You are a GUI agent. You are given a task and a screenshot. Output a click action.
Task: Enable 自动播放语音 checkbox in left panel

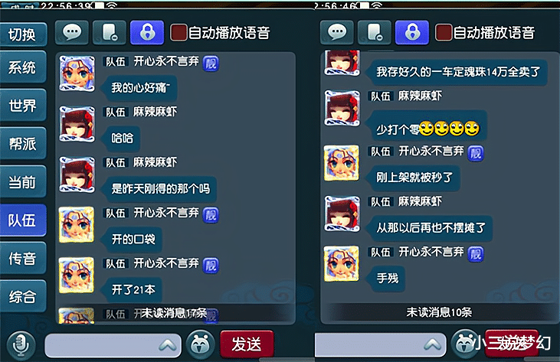pyautogui.click(x=178, y=32)
